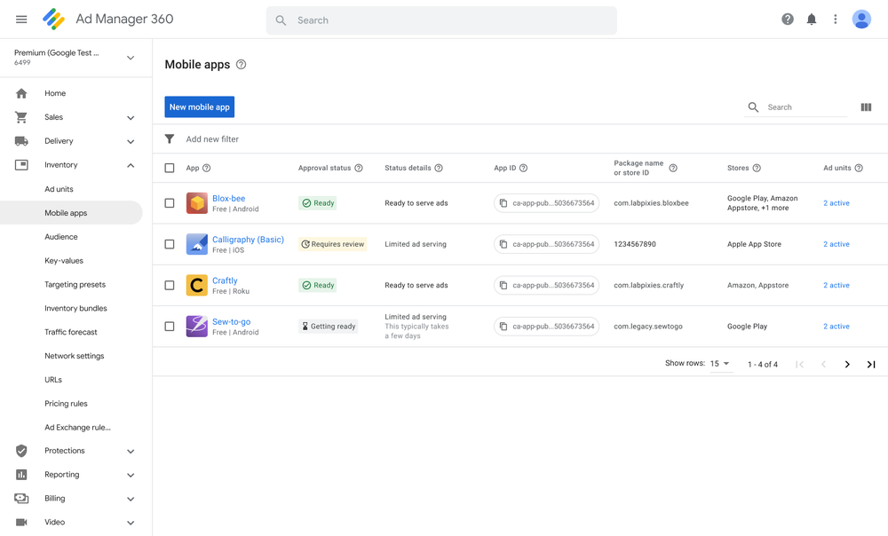This screenshot has width=888, height=536.
Task: Click the notifications bell icon
Action: coord(811,20)
